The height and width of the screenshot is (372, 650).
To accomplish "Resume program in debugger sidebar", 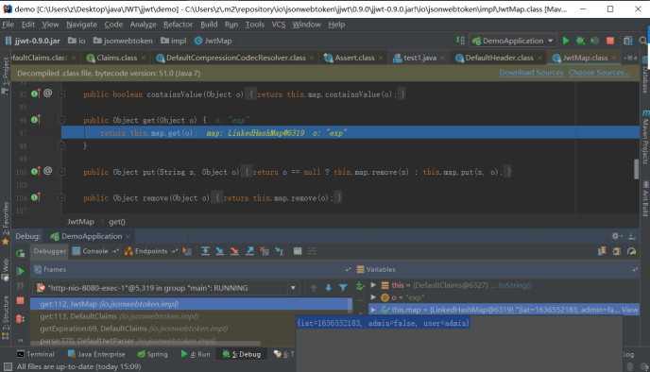I will click(21, 271).
